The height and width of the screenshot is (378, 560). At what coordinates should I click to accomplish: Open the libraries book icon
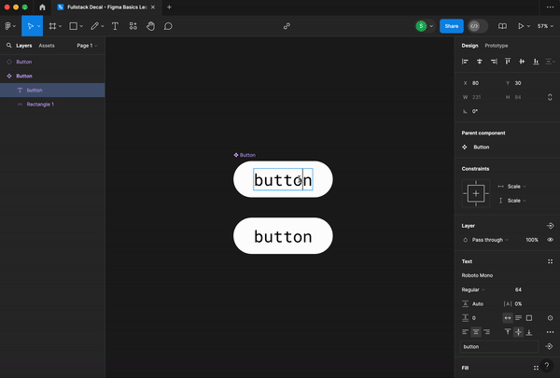[502, 26]
